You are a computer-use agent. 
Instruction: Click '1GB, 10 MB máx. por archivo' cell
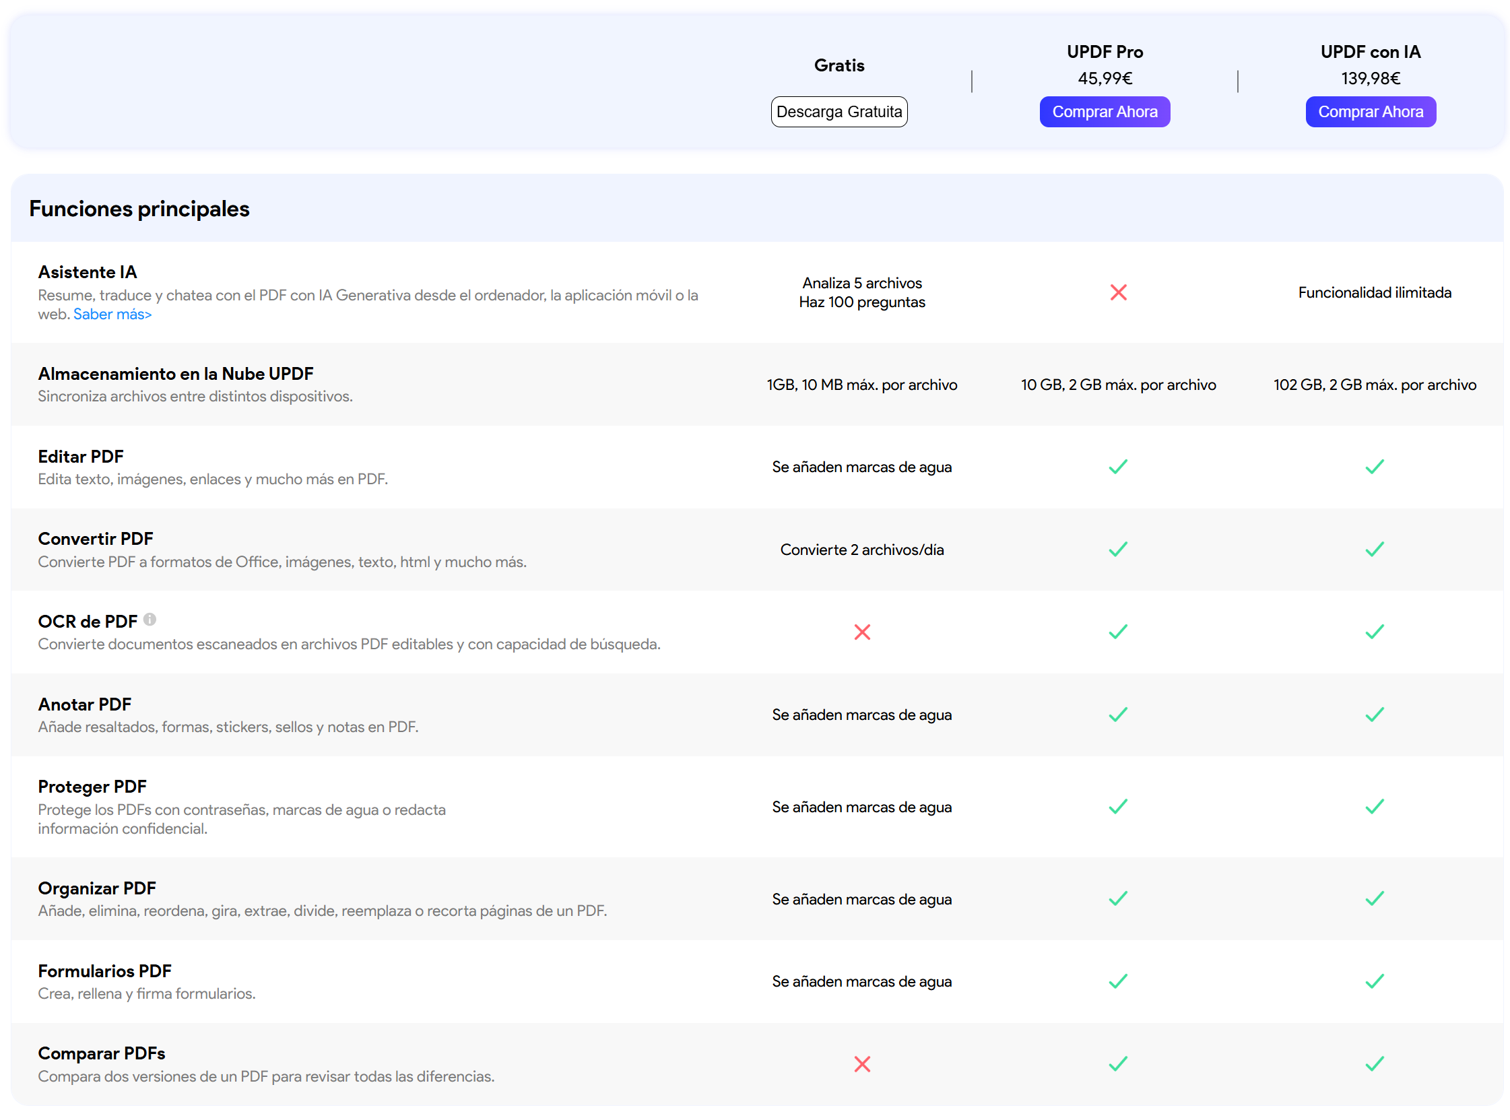(x=862, y=385)
